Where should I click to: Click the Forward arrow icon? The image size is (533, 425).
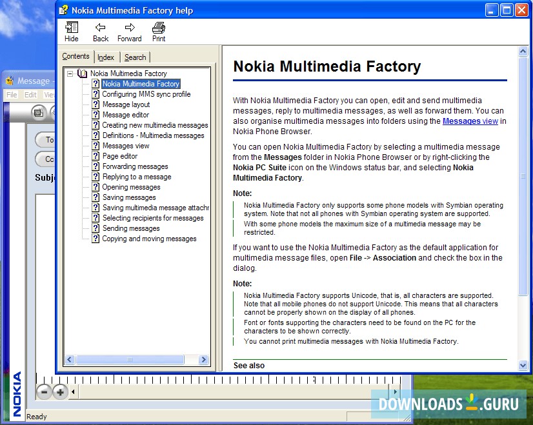pyautogui.click(x=129, y=28)
